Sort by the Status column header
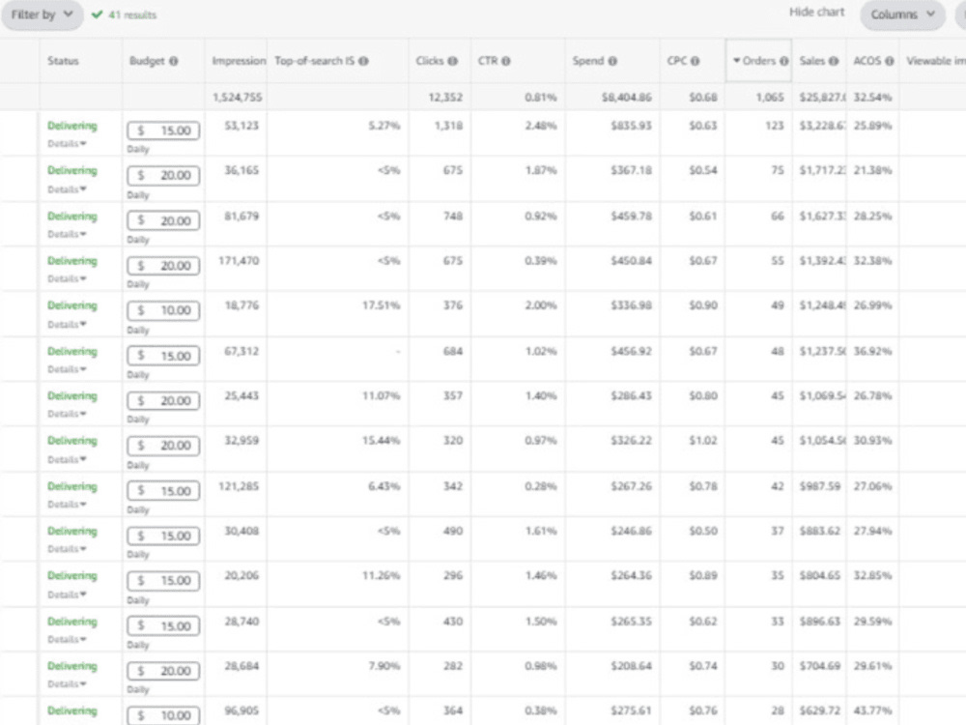966x725 pixels. tap(63, 61)
